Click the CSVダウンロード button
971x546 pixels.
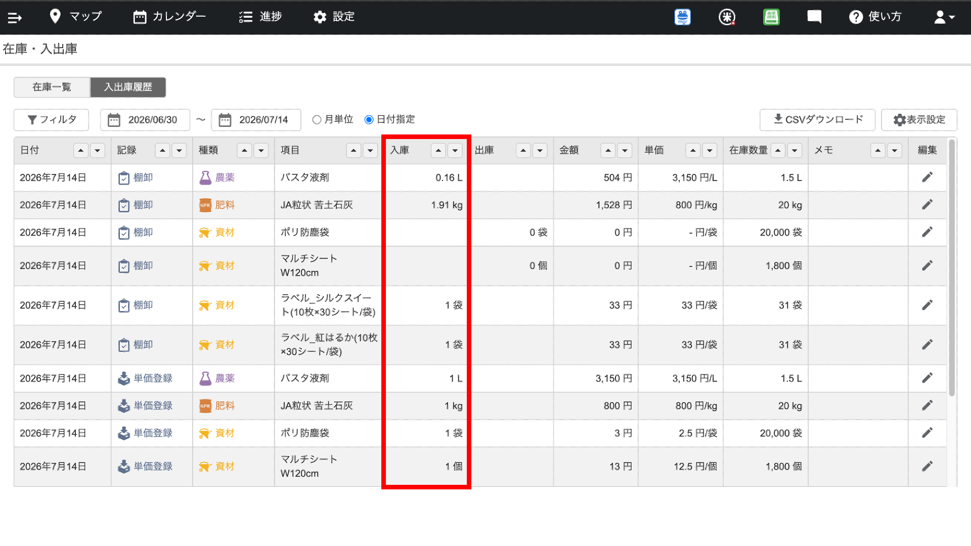tap(817, 120)
